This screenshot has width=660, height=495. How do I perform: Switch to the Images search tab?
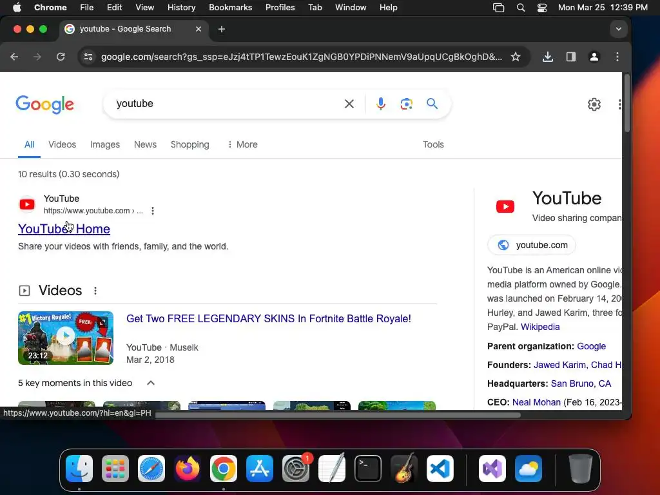(x=105, y=144)
